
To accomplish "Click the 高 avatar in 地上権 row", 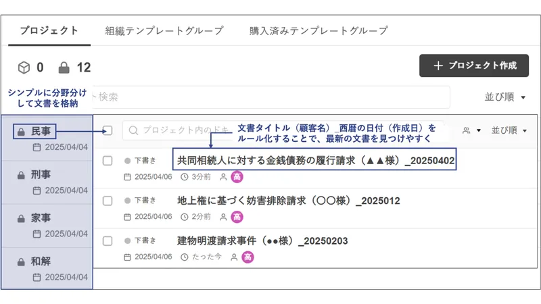I will pyautogui.click(x=237, y=217).
